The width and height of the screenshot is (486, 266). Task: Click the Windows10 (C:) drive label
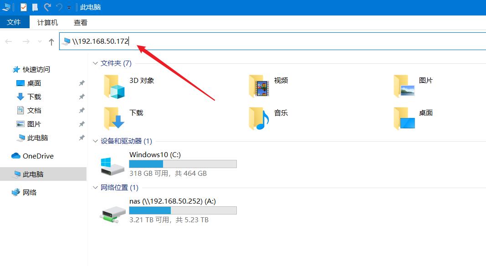[x=155, y=154]
